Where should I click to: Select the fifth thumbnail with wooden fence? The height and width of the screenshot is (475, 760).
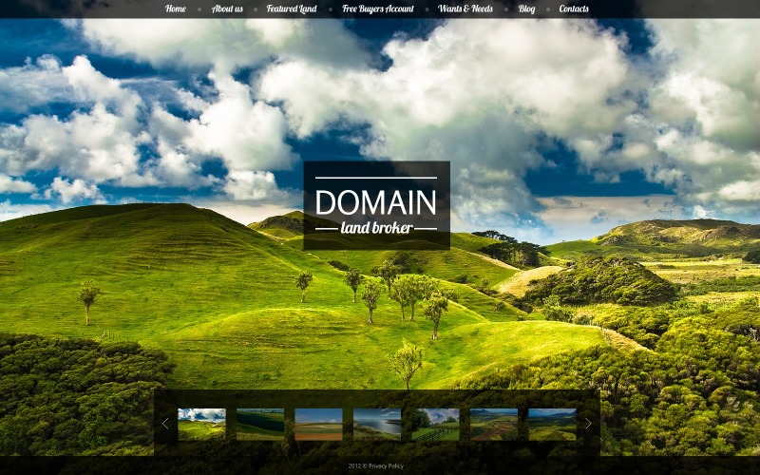point(435,424)
